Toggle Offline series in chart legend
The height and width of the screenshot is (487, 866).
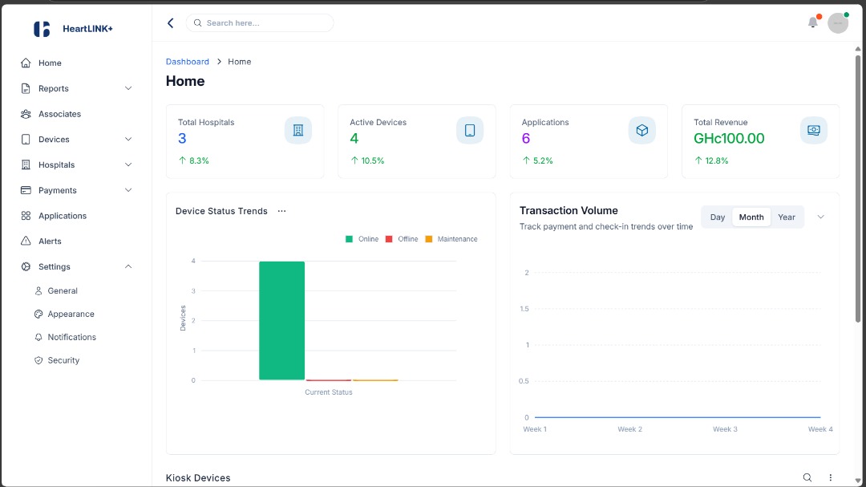(402, 239)
